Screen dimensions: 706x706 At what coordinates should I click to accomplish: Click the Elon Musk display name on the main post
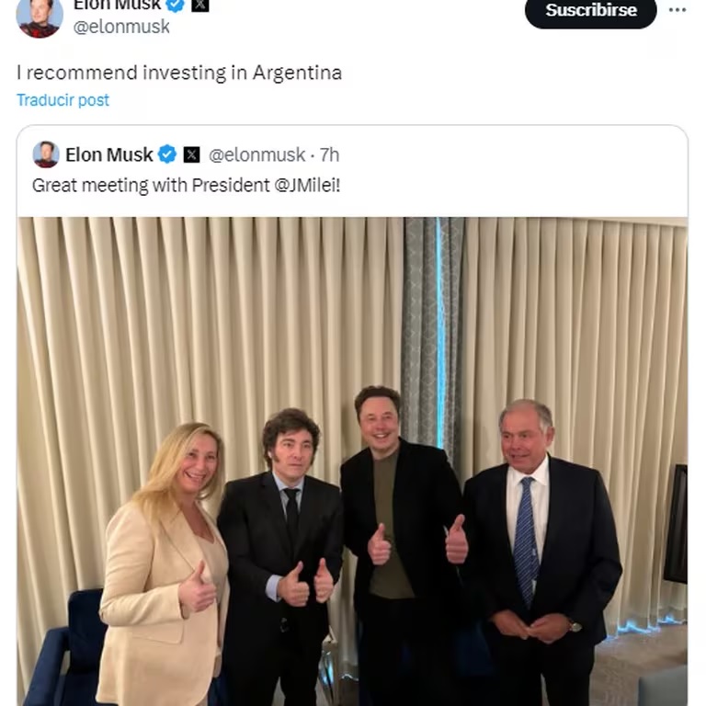(117, 5)
